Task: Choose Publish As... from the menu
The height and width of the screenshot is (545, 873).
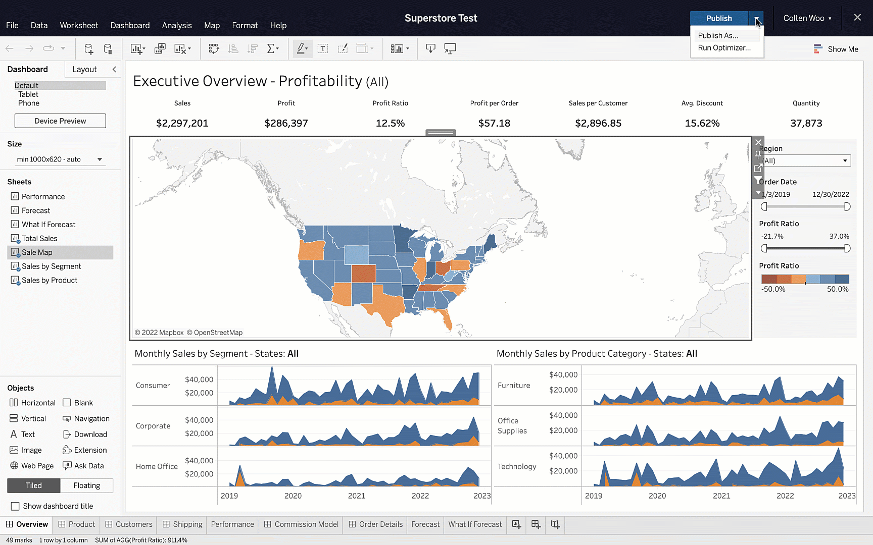Action: pyautogui.click(x=718, y=36)
